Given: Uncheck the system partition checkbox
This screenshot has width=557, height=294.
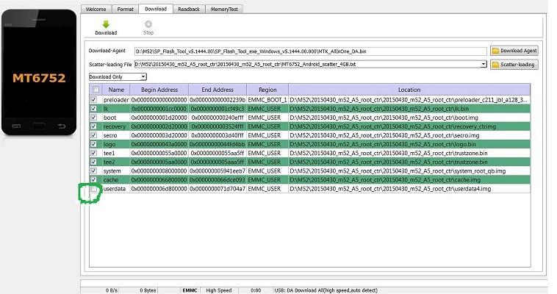Looking at the screenshot, I should click(94, 171).
